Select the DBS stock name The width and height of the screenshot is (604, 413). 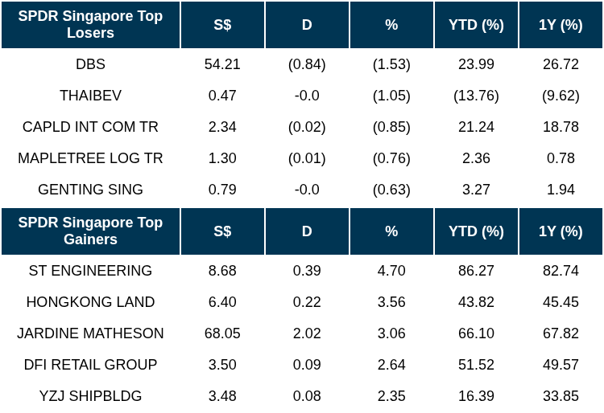90,64
